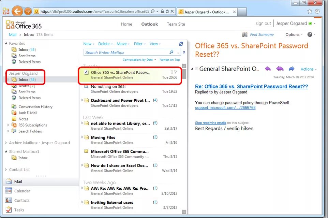
Task: Collapse the Favorites section
Action: click(6, 43)
